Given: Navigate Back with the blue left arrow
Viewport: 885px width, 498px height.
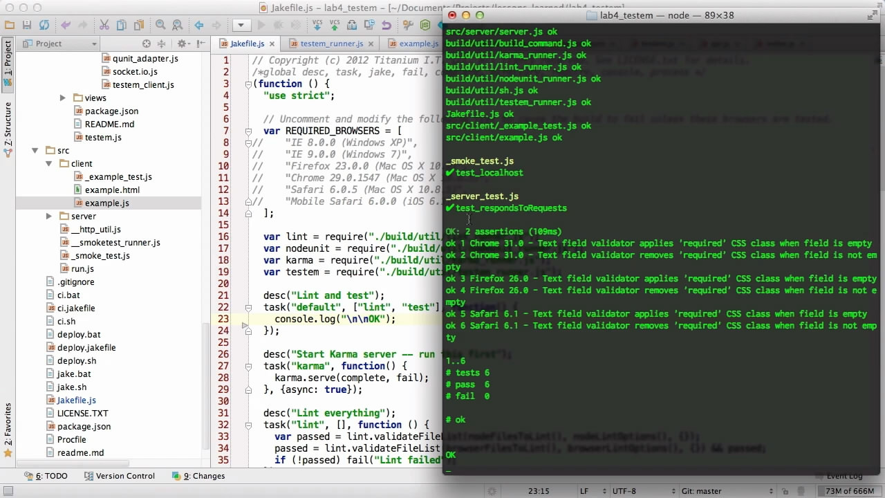Looking at the screenshot, I should click(199, 25).
